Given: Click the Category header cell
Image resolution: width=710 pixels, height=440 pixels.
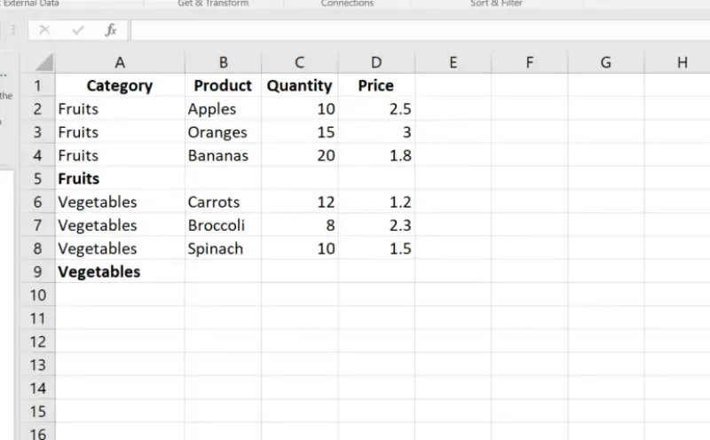Looking at the screenshot, I should point(120,86).
